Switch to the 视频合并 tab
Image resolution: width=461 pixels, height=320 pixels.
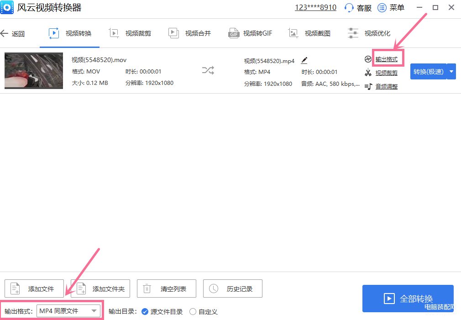[x=189, y=33]
